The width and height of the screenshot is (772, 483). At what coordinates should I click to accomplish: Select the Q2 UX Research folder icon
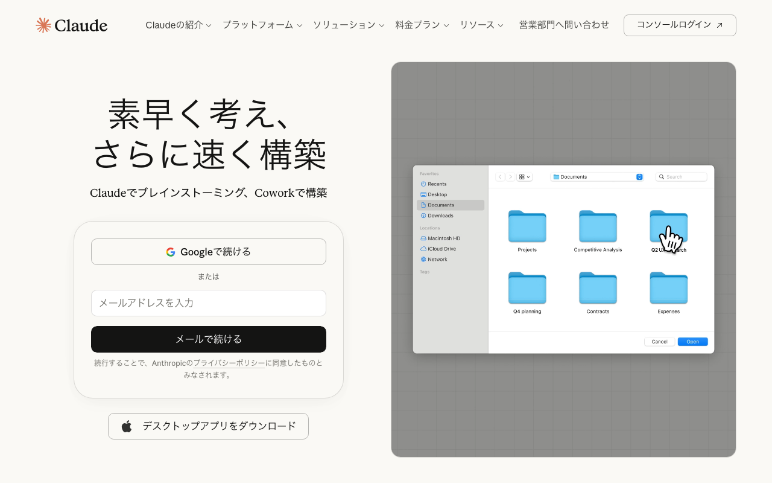coord(668,226)
